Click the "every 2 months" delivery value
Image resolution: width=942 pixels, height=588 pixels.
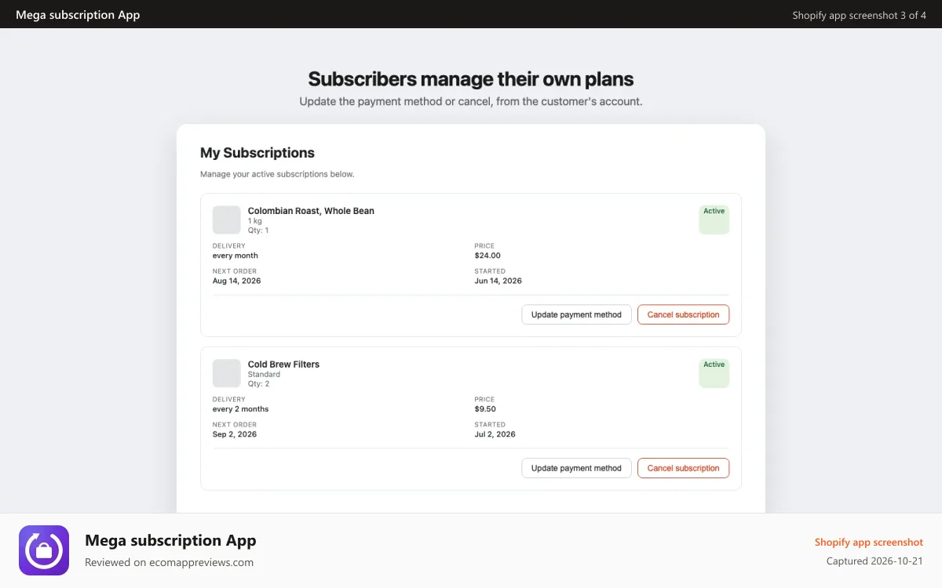(241, 409)
